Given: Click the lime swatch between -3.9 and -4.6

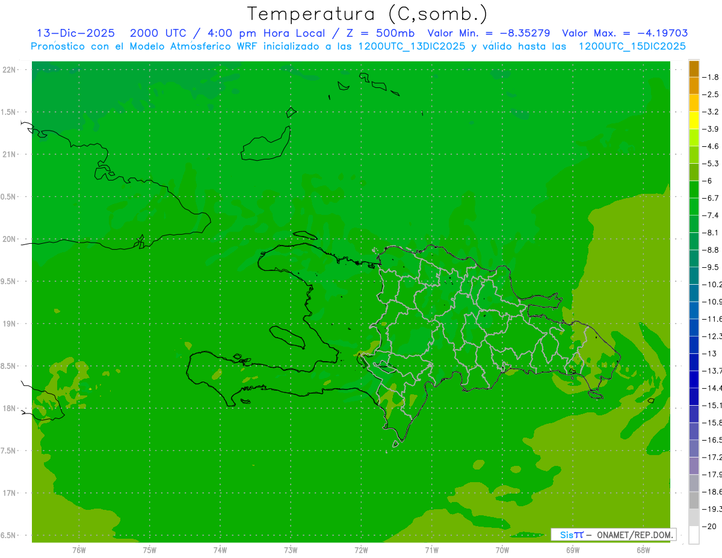Looking at the screenshot, I should coord(694,137).
